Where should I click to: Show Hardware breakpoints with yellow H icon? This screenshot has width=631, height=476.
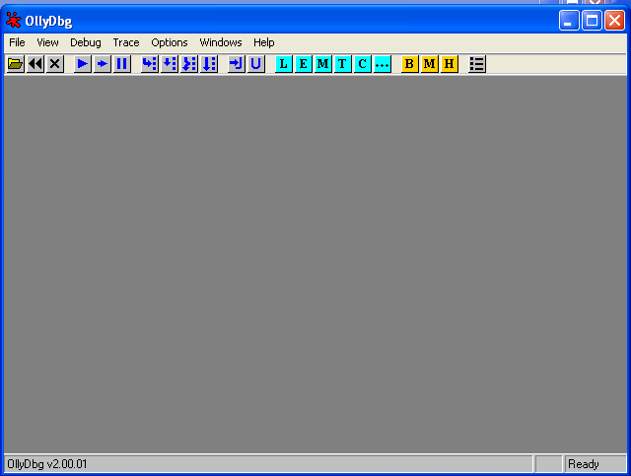point(450,64)
